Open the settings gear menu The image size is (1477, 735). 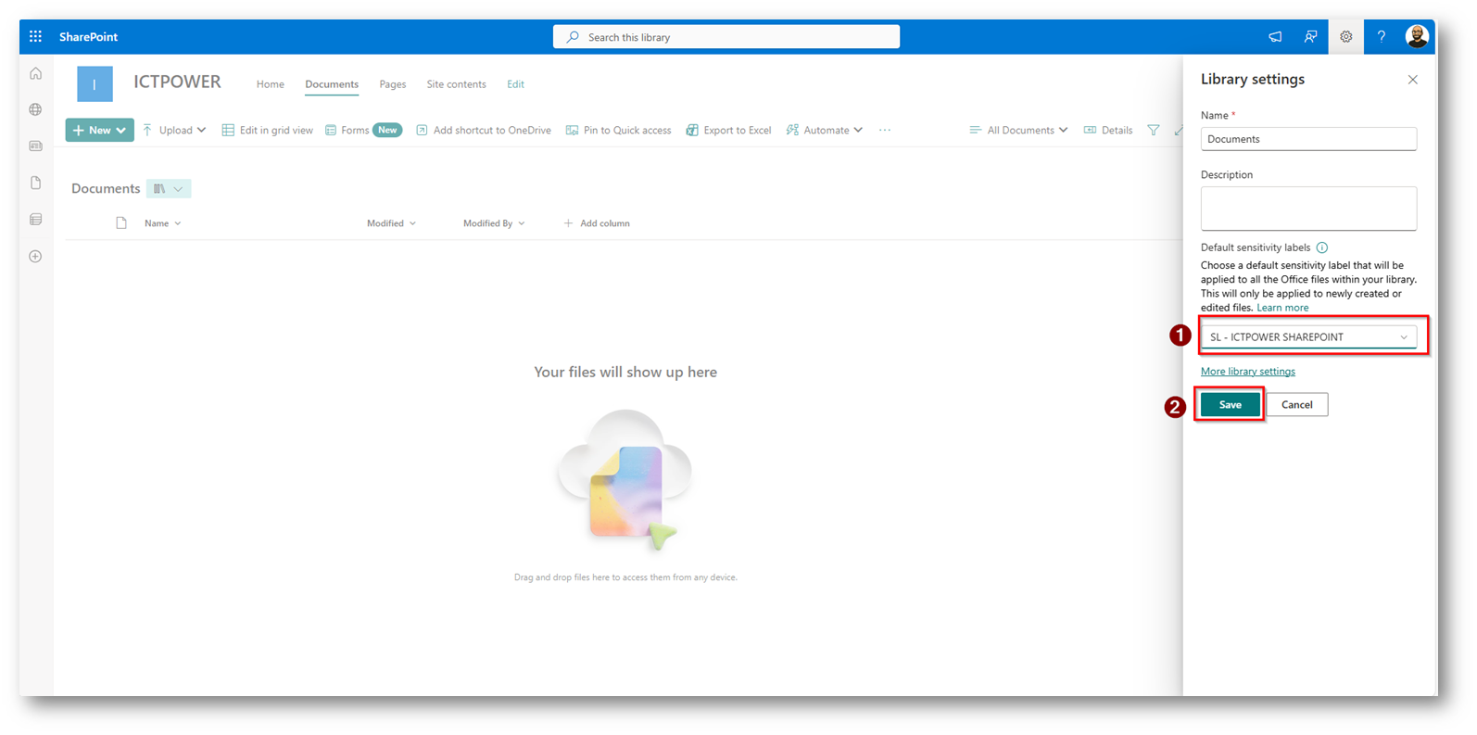coord(1345,37)
